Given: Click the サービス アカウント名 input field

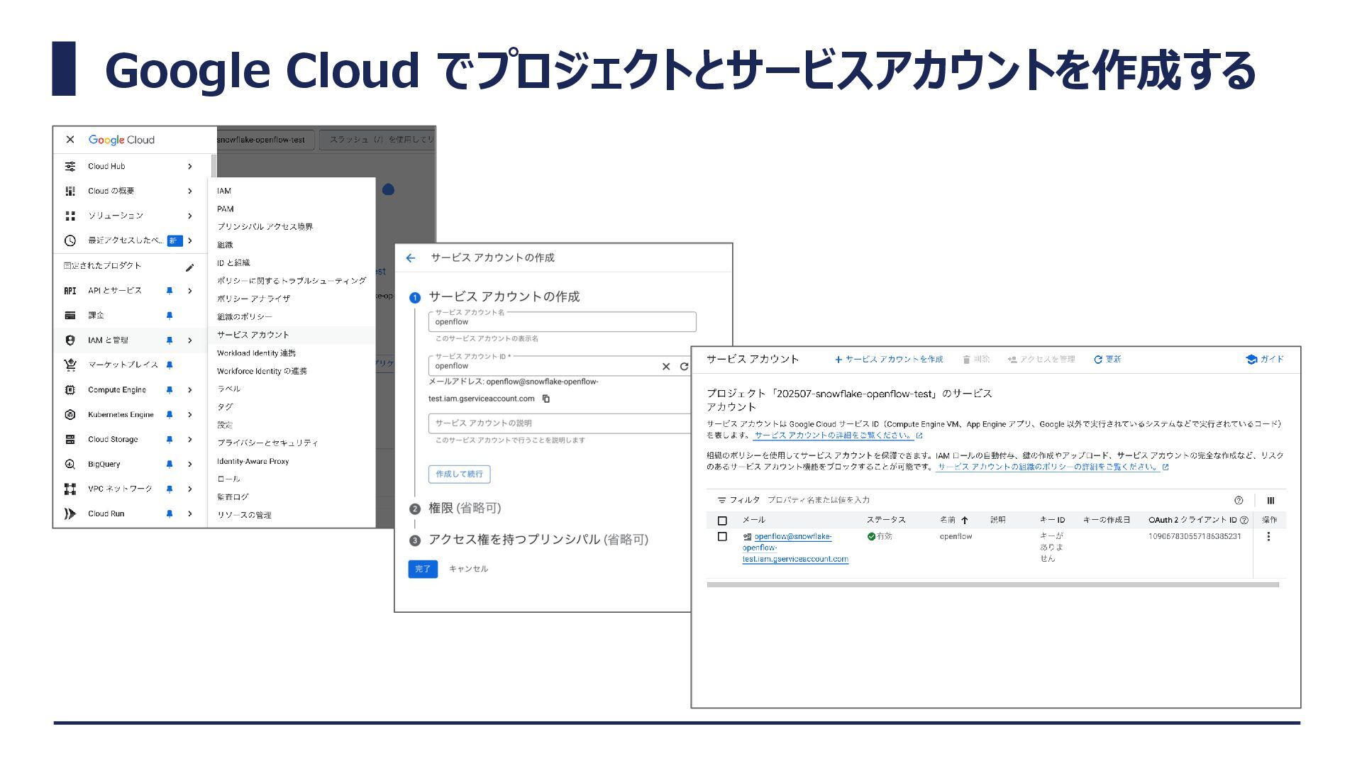Looking at the screenshot, I should click(x=562, y=323).
